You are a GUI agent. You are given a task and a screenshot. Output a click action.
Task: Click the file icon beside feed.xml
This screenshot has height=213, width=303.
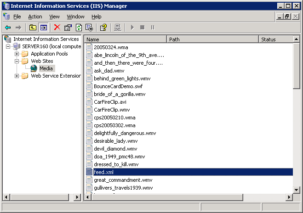[x=89, y=172]
